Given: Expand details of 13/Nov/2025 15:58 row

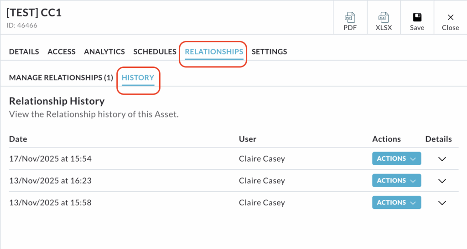Looking at the screenshot, I should pyautogui.click(x=441, y=203).
